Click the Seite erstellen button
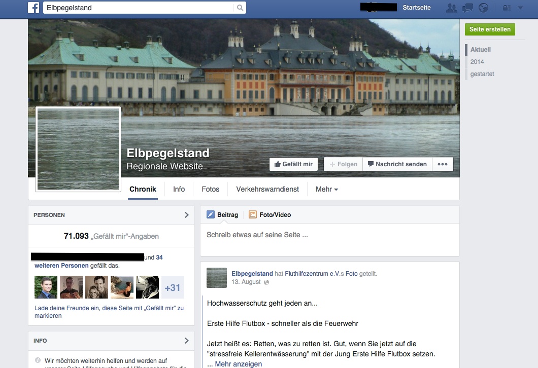The width and height of the screenshot is (538, 368). click(489, 29)
